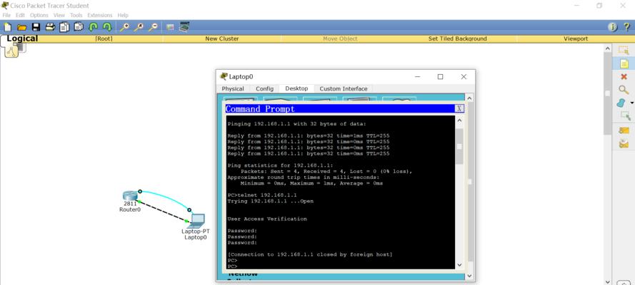
Task: Open file using the folder icon
Action: (22, 27)
